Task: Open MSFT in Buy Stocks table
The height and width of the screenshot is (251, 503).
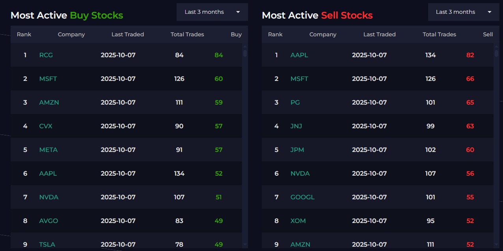Action: 48,79
